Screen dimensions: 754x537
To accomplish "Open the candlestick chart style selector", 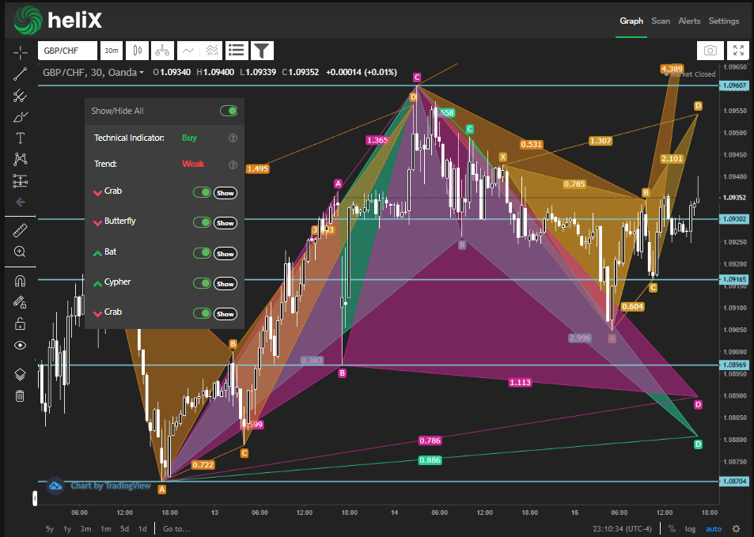I will (x=136, y=51).
